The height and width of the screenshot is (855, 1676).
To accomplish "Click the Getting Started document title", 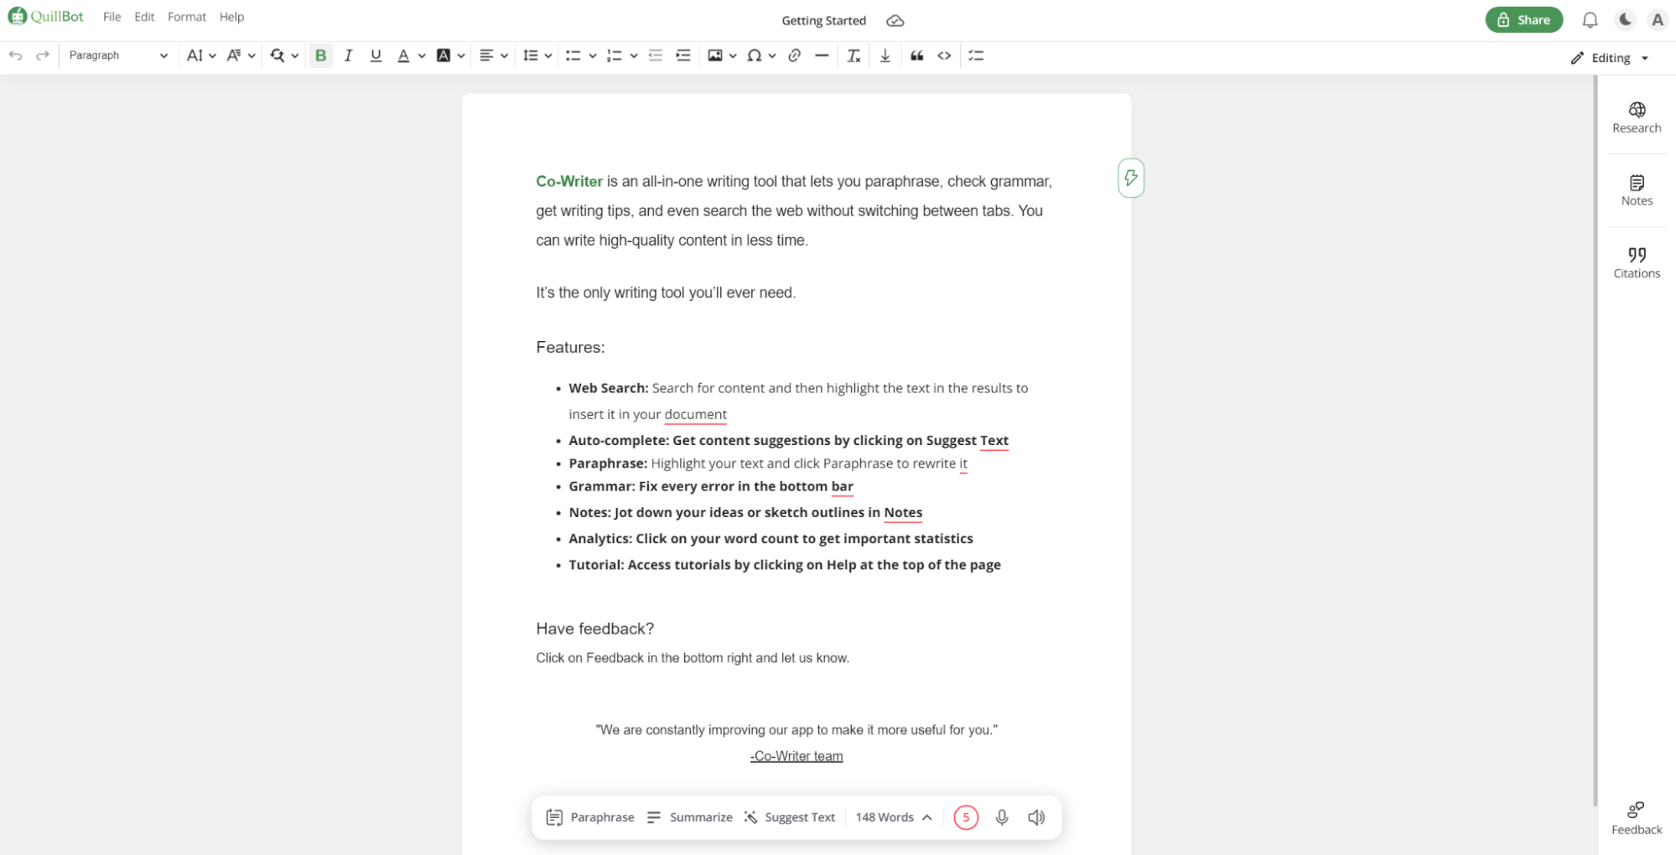I will coord(823,21).
